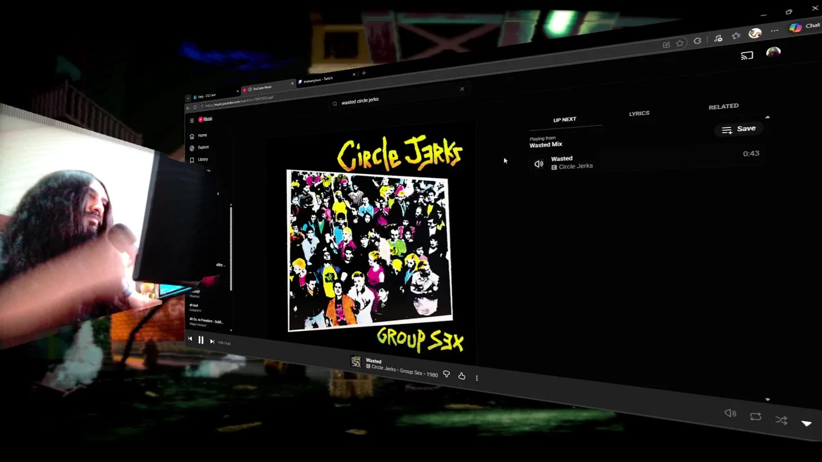
Task: Skip to the previous track
Action: point(189,339)
